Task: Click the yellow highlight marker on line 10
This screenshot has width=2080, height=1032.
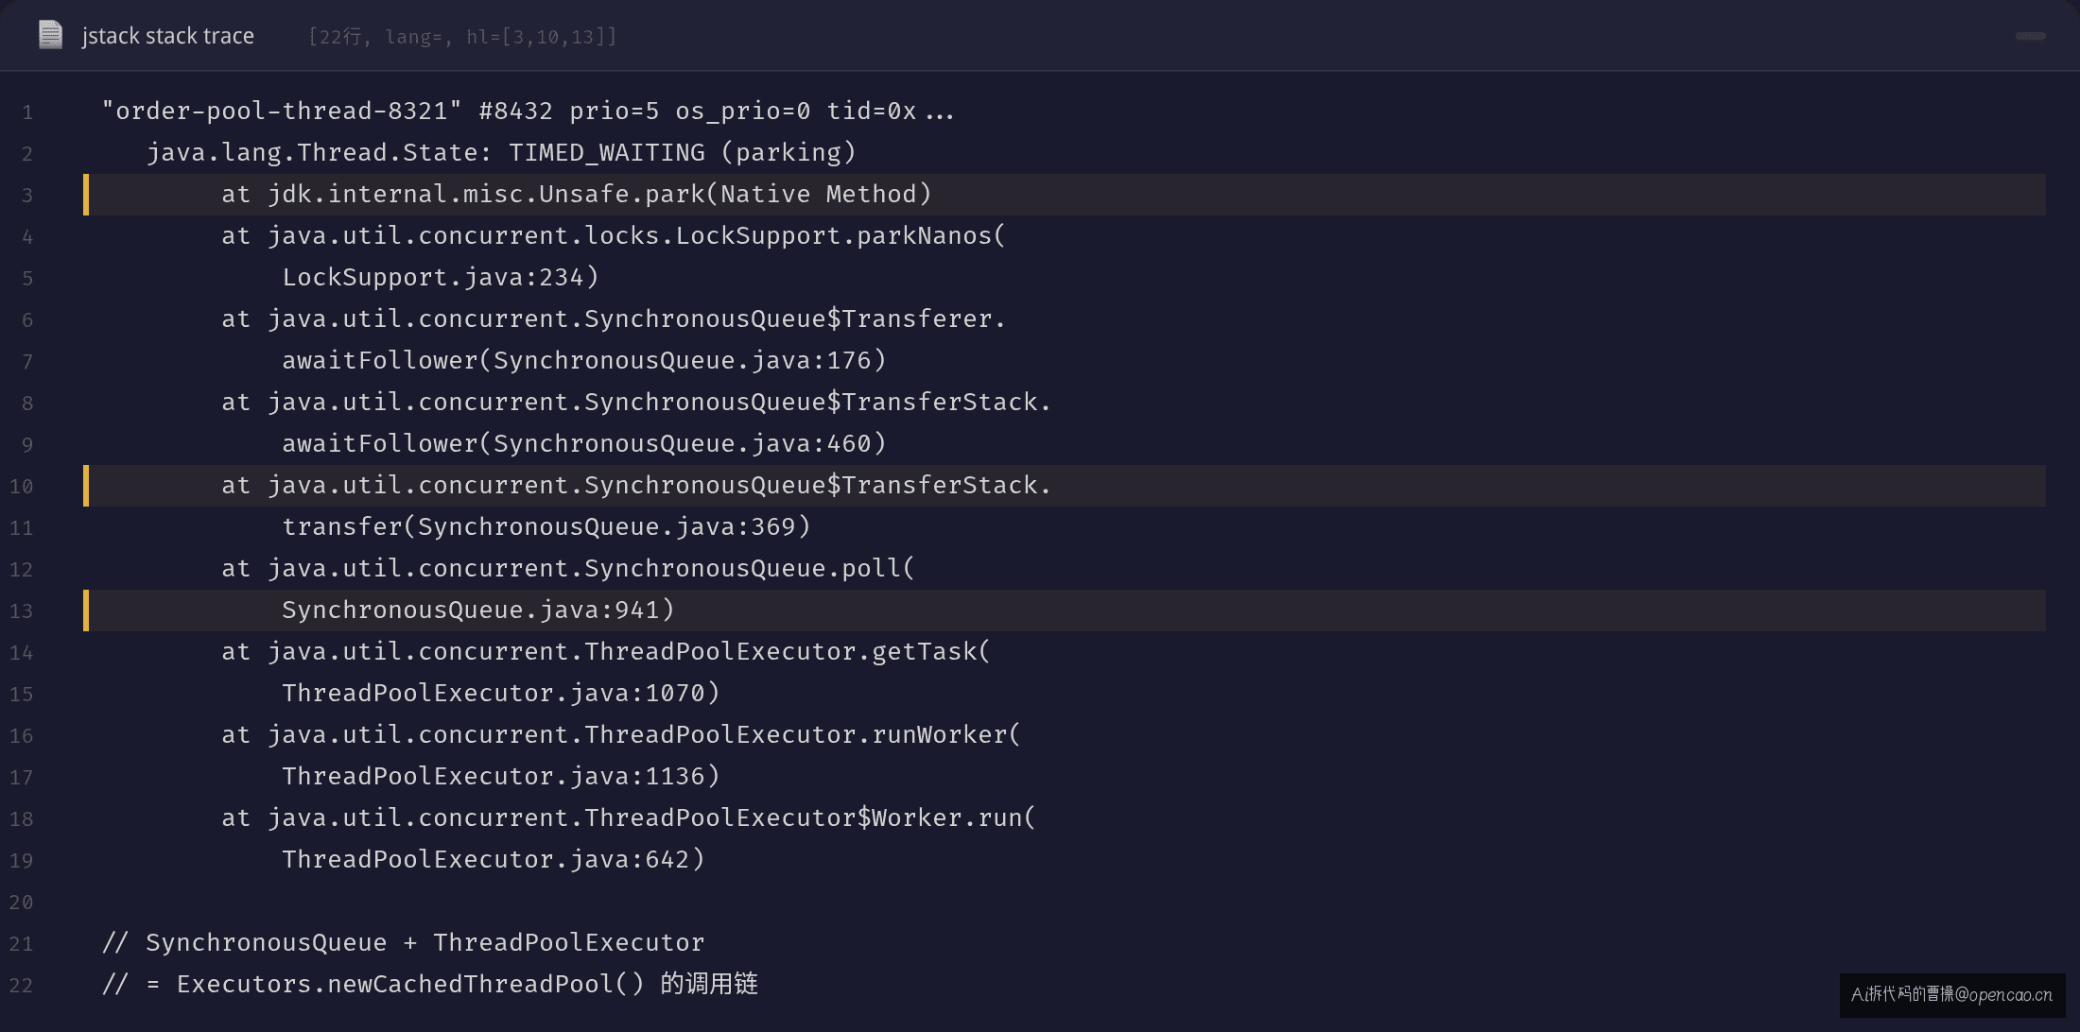Action: coord(86,486)
